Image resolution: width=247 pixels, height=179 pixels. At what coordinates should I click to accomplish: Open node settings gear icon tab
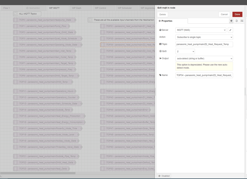[231, 21]
